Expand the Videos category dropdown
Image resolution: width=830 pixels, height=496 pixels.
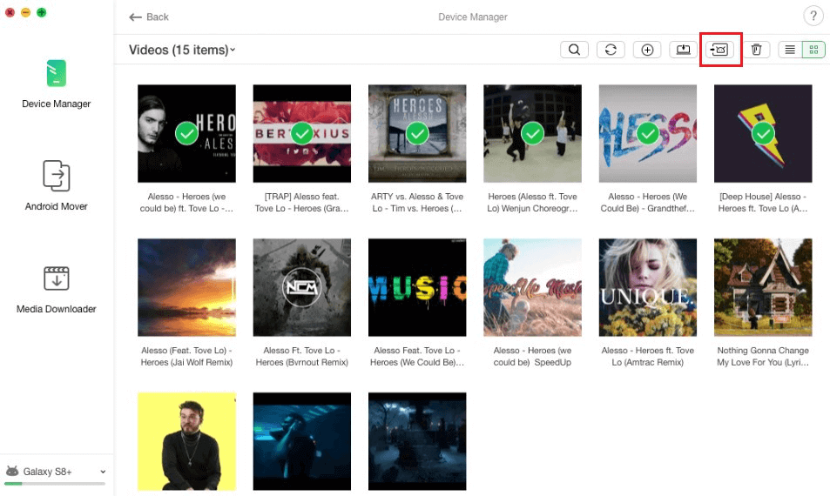182,50
